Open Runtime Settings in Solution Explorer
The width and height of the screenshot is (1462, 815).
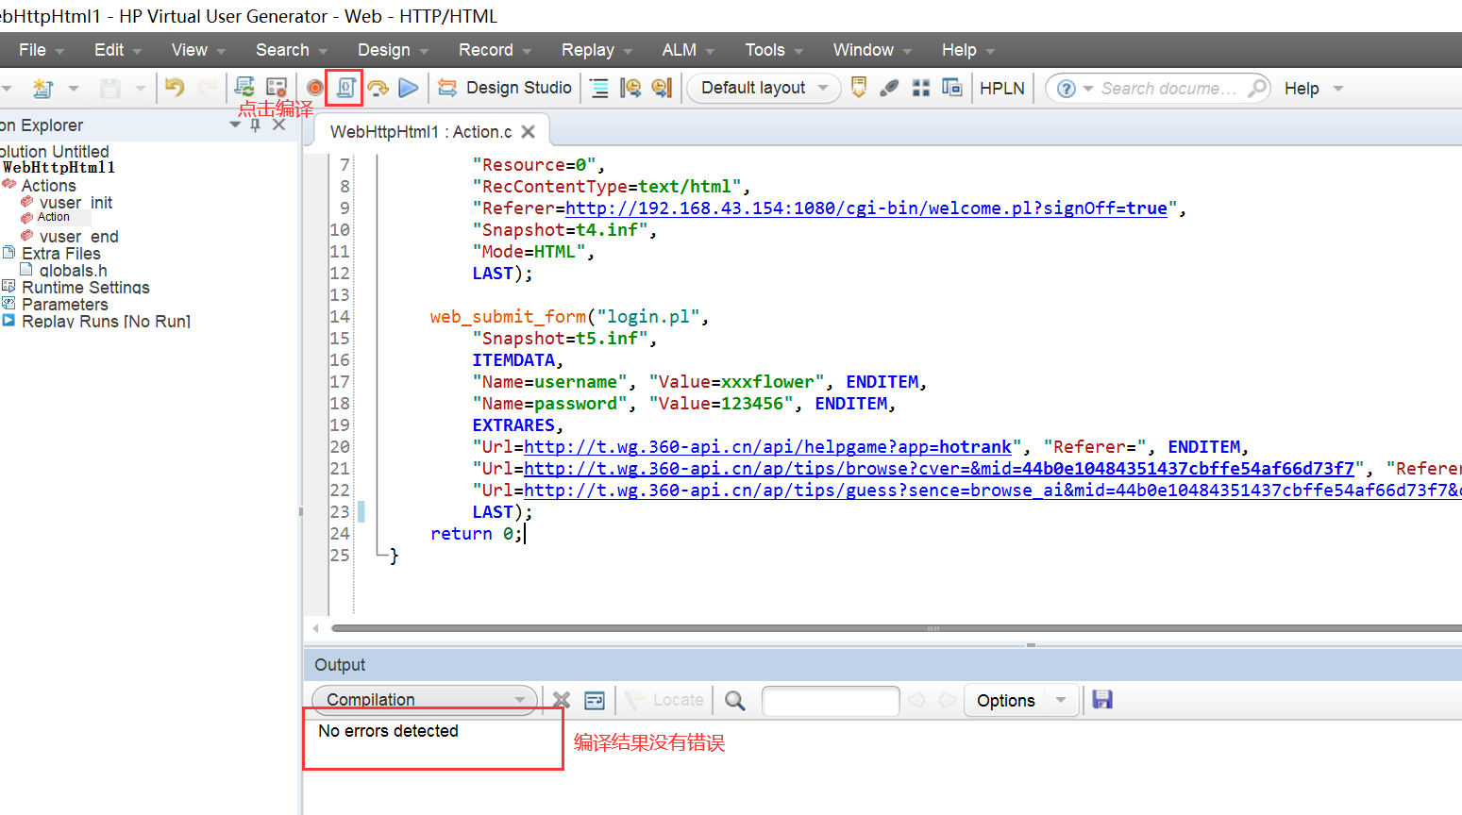click(86, 288)
